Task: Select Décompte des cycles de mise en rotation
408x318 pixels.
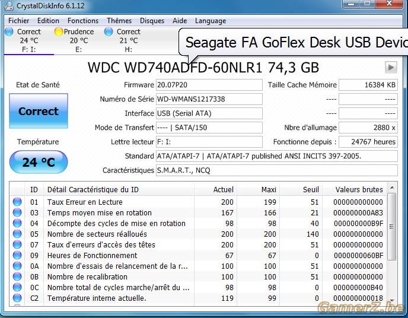Action: (198, 223)
